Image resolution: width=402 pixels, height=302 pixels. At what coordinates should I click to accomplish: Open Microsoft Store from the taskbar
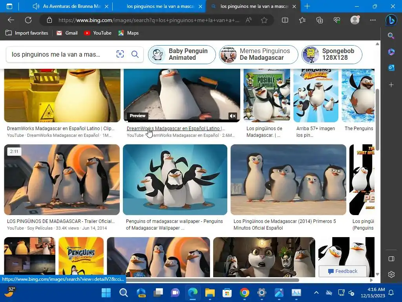coord(227,293)
